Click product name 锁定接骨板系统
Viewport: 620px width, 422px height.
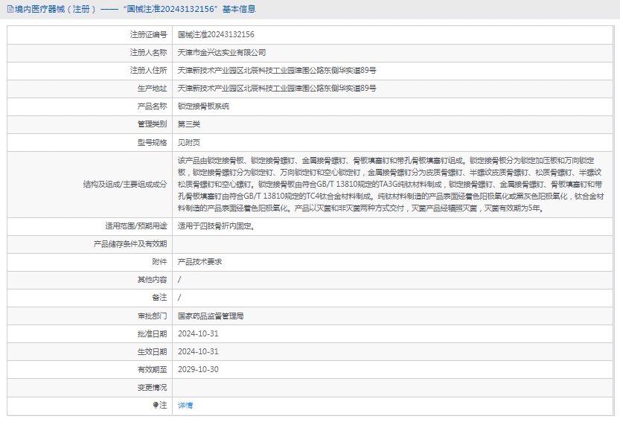pyautogui.click(x=203, y=106)
